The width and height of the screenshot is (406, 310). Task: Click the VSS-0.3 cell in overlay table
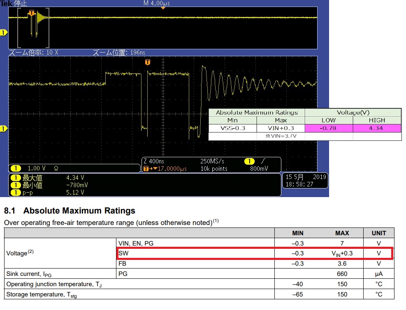(x=232, y=128)
